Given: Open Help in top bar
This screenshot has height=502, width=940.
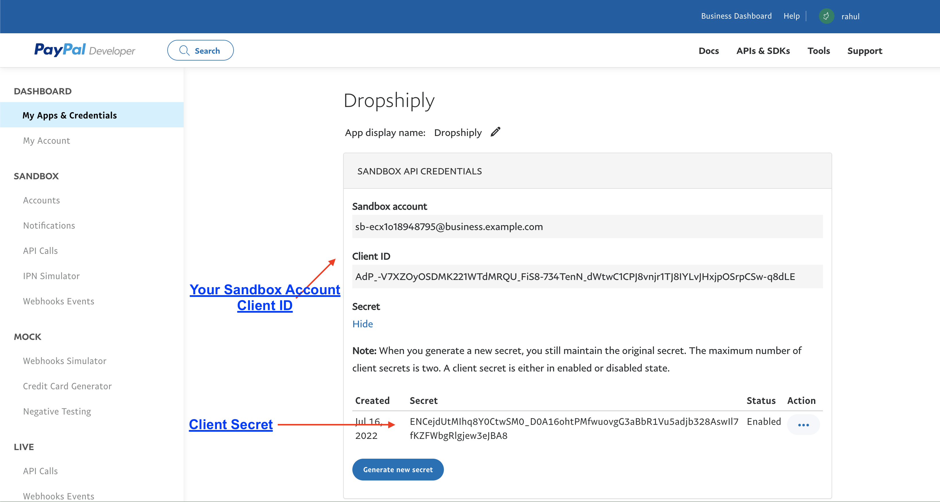Looking at the screenshot, I should click(791, 16).
